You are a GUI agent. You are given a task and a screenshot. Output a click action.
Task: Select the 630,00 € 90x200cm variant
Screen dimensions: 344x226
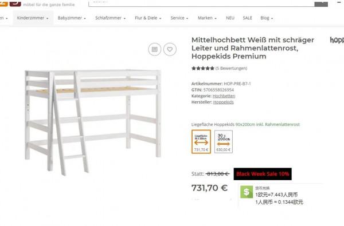click(x=224, y=142)
